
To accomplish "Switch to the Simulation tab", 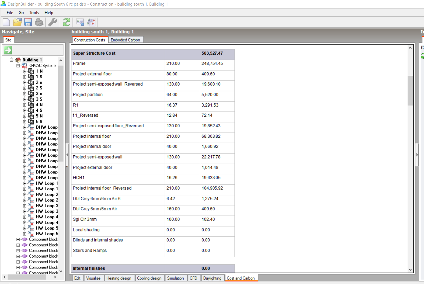I will click(176, 278).
